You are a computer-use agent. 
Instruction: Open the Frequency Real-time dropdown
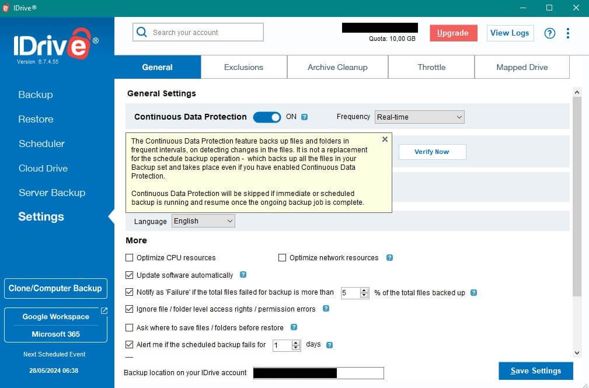[x=420, y=117]
